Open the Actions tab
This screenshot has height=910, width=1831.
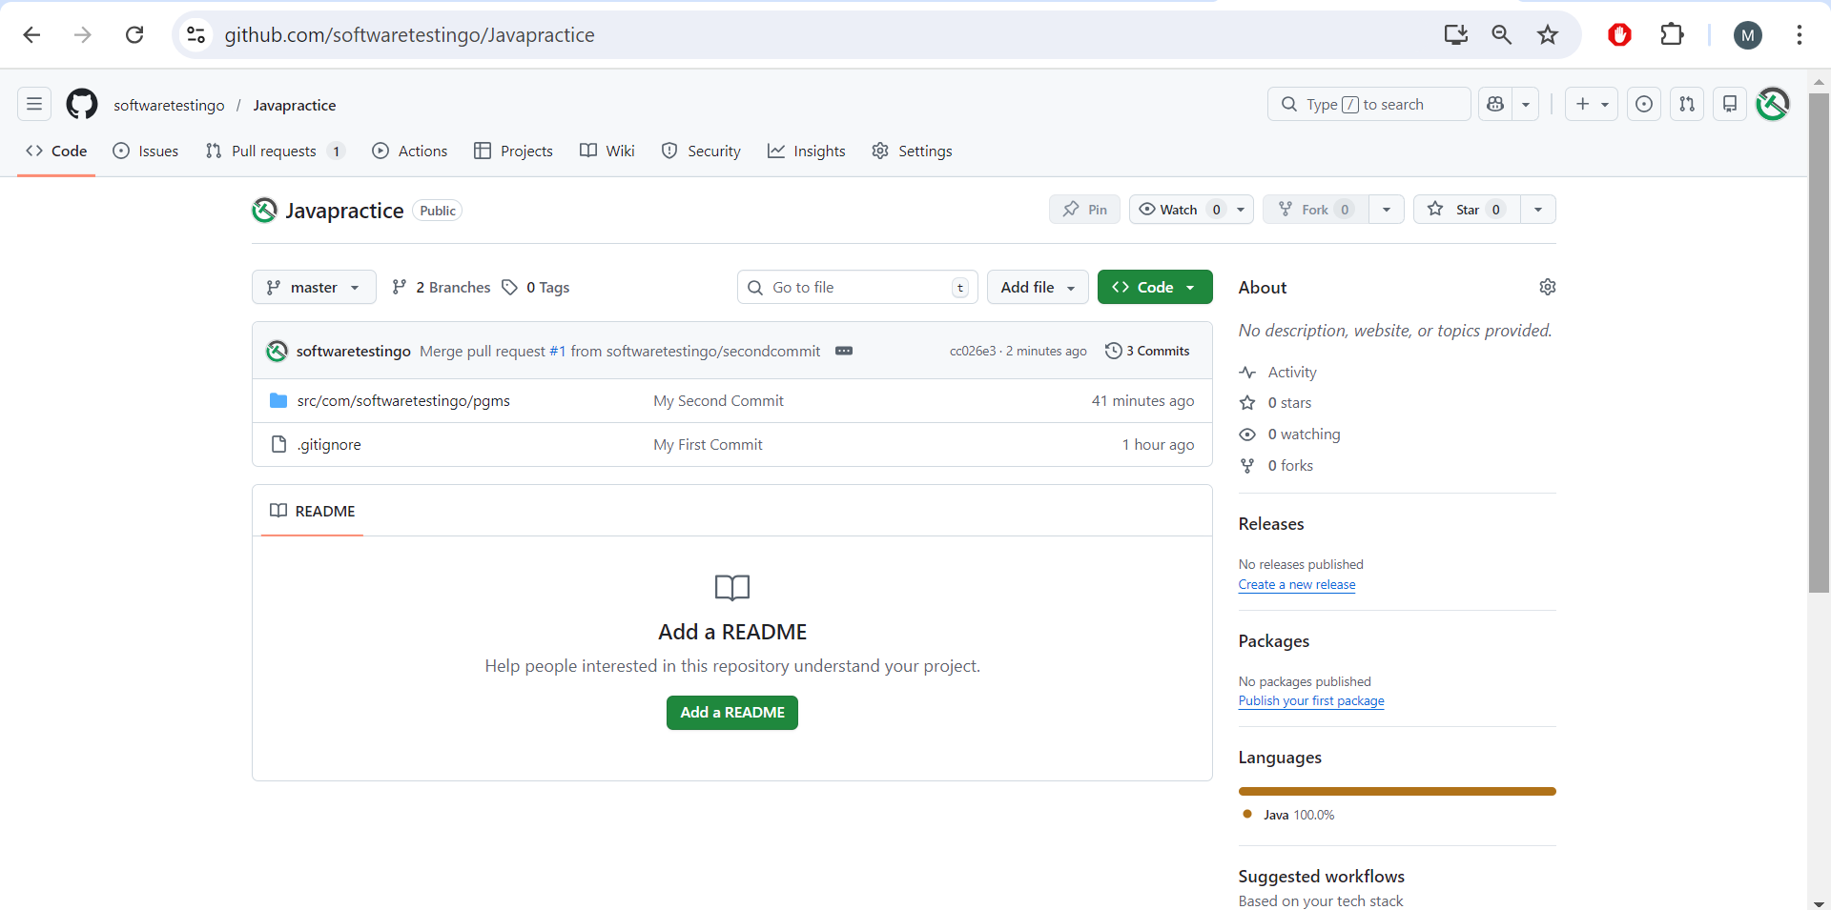coord(410,151)
